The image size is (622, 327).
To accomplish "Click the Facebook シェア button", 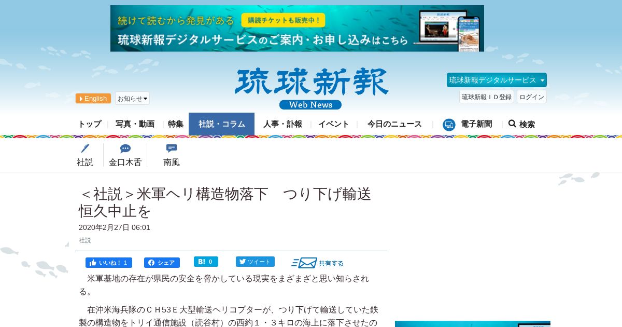I will click(x=162, y=263).
